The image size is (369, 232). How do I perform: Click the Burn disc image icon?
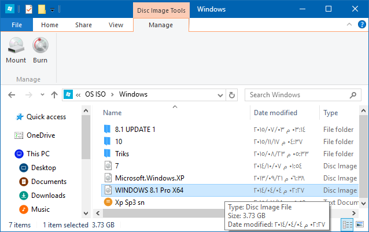[40, 45]
